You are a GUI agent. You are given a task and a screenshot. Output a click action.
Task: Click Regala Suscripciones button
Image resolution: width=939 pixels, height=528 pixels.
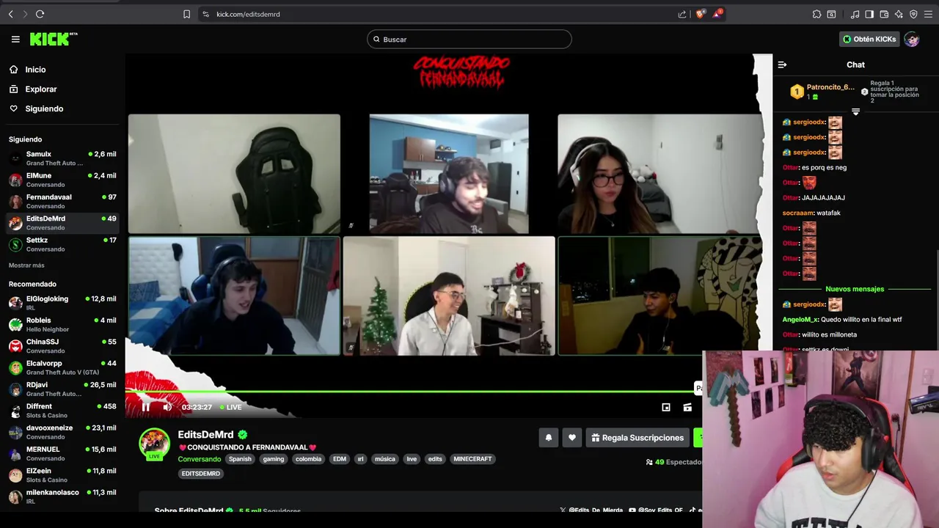pyautogui.click(x=637, y=438)
